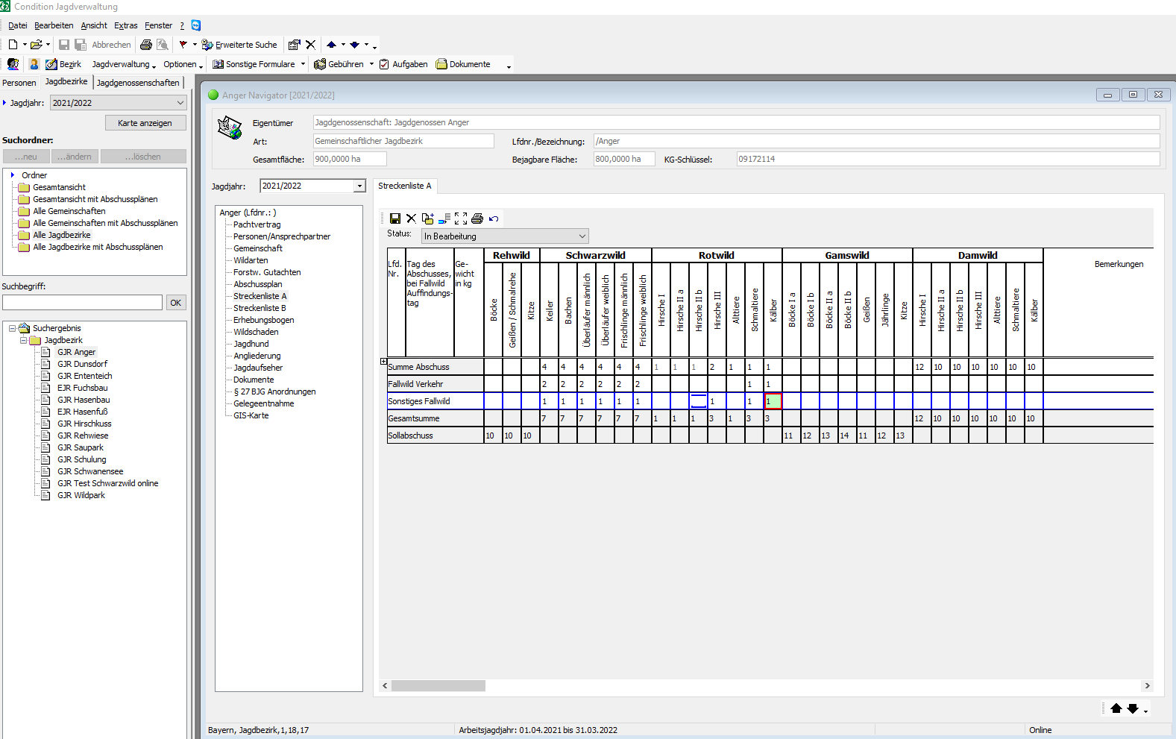Click the undo arrow in Streckenliste toolbar
The height and width of the screenshot is (739, 1176).
click(494, 218)
